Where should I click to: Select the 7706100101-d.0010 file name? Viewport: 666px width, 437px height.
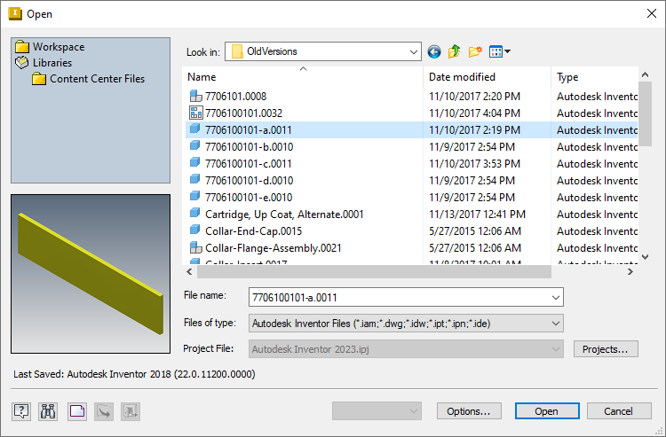pos(250,181)
